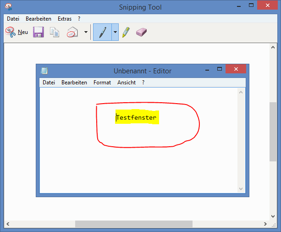Open the Snipping Tool's Bearbeiten menu

pyautogui.click(x=39, y=19)
